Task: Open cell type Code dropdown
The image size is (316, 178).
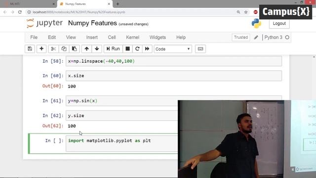Action: coord(173,49)
